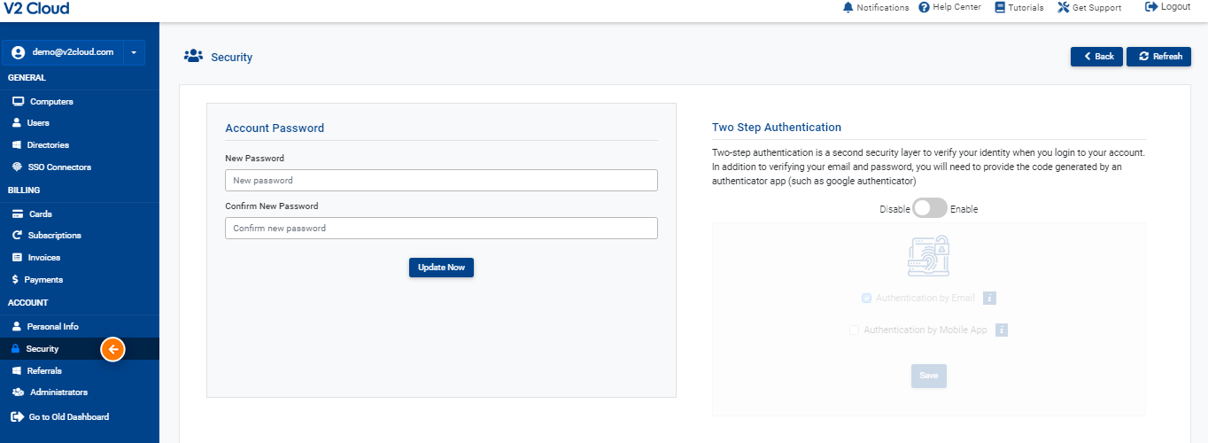Image resolution: width=1208 pixels, height=443 pixels.
Task: Click the Refresh button
Action: point(1158,57)
